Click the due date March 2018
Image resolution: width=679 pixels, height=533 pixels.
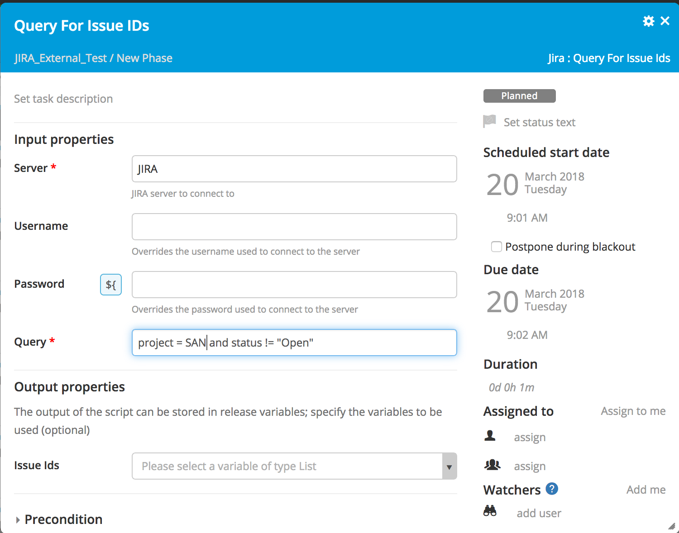555,294
